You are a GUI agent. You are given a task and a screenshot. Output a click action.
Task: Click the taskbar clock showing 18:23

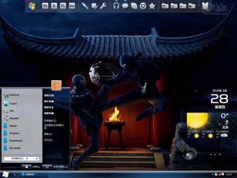click(x=229, y=175)
